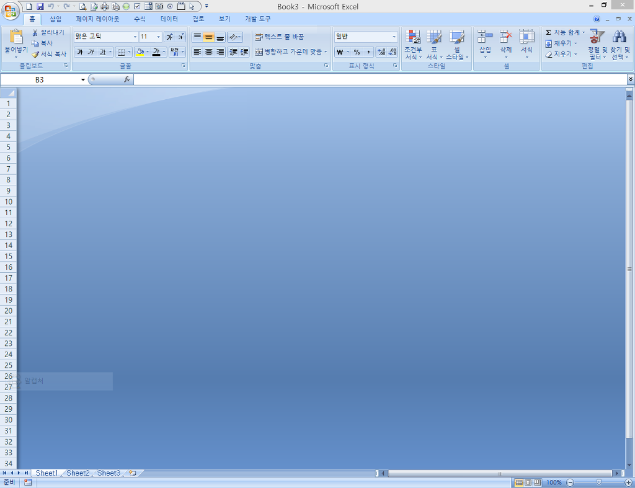Viewport: 635px width, 488px height.
Task: Open the Page Layout (페이지 레이아웃) tab
Action: 97,19
